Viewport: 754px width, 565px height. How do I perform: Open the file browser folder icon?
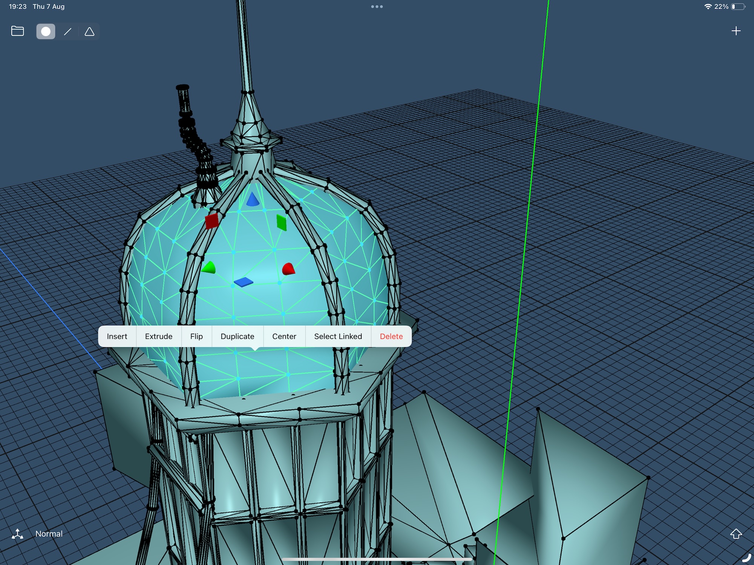coord(17,31)
